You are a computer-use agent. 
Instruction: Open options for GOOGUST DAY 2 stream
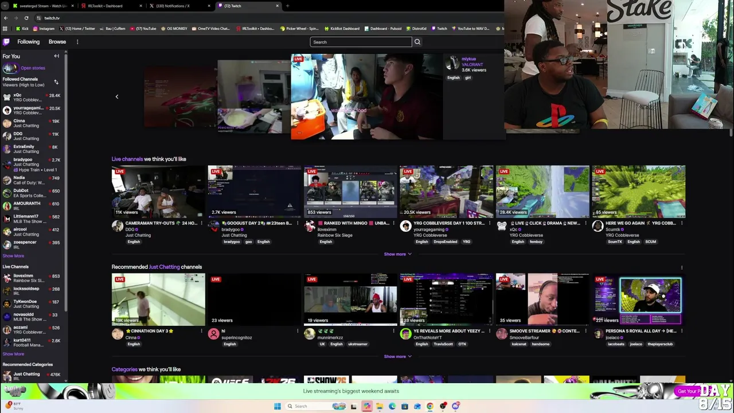tap(298, 223)
